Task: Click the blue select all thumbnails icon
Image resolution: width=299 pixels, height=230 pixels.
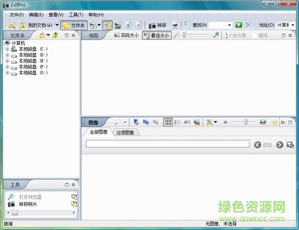Action: (146, 122)
